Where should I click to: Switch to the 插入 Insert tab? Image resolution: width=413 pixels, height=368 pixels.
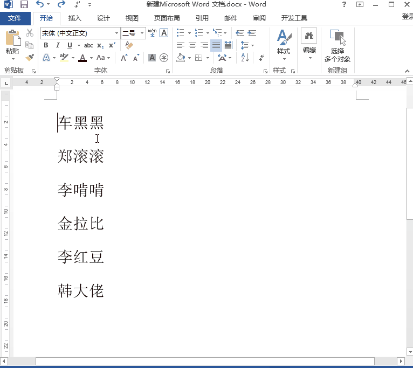75,18
